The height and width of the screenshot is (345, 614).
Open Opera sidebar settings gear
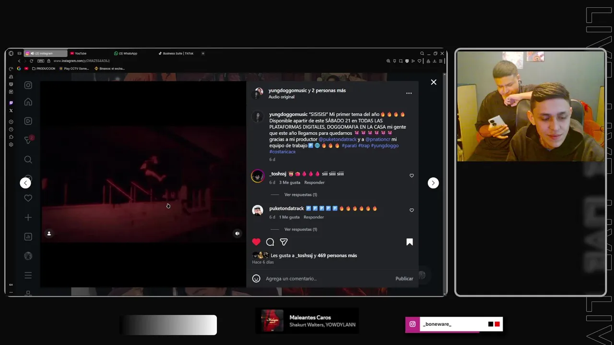click(11, 144)
